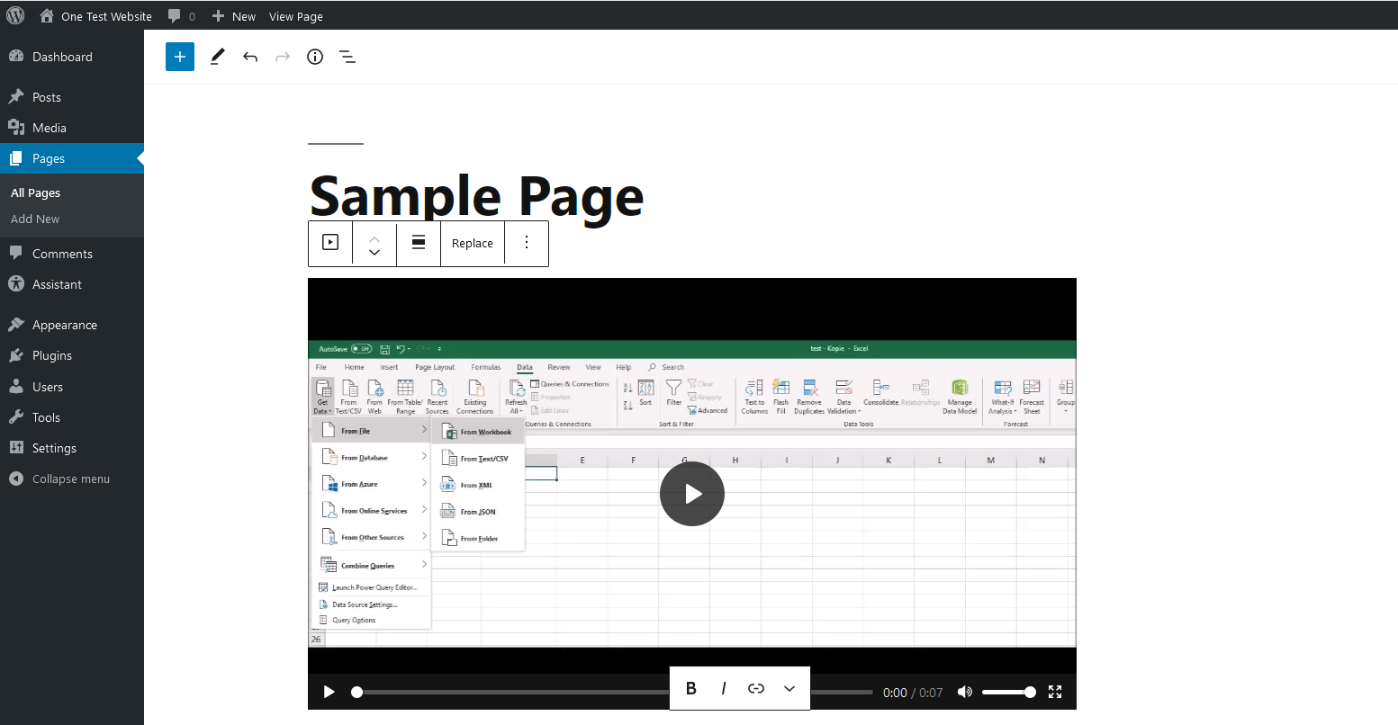Open the Details info icon
The width and height of the screenshot is (1398, 725).
point(315,57)
